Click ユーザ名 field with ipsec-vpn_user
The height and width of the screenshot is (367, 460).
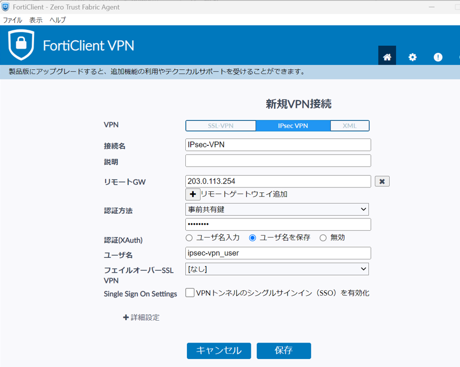click(278, 253)
